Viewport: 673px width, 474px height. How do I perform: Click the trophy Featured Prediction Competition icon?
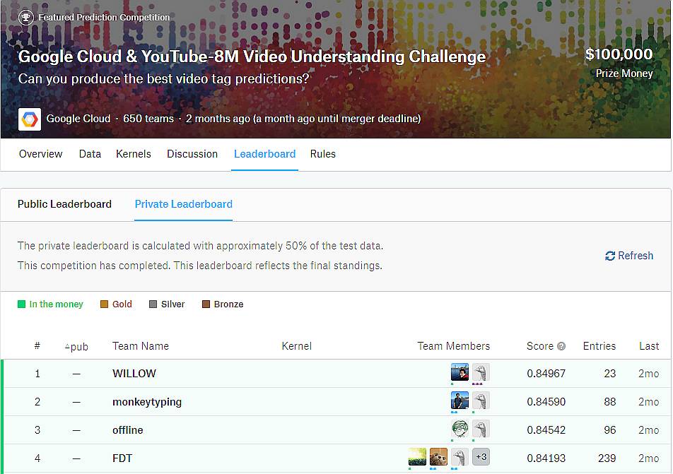point(25,18)
